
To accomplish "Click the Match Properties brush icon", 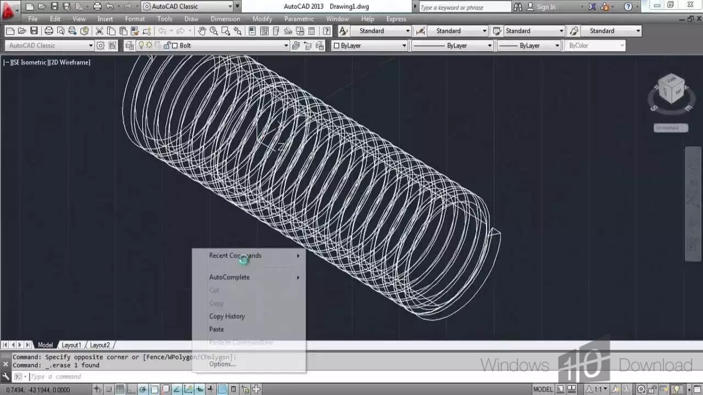I will coord(135,31).
